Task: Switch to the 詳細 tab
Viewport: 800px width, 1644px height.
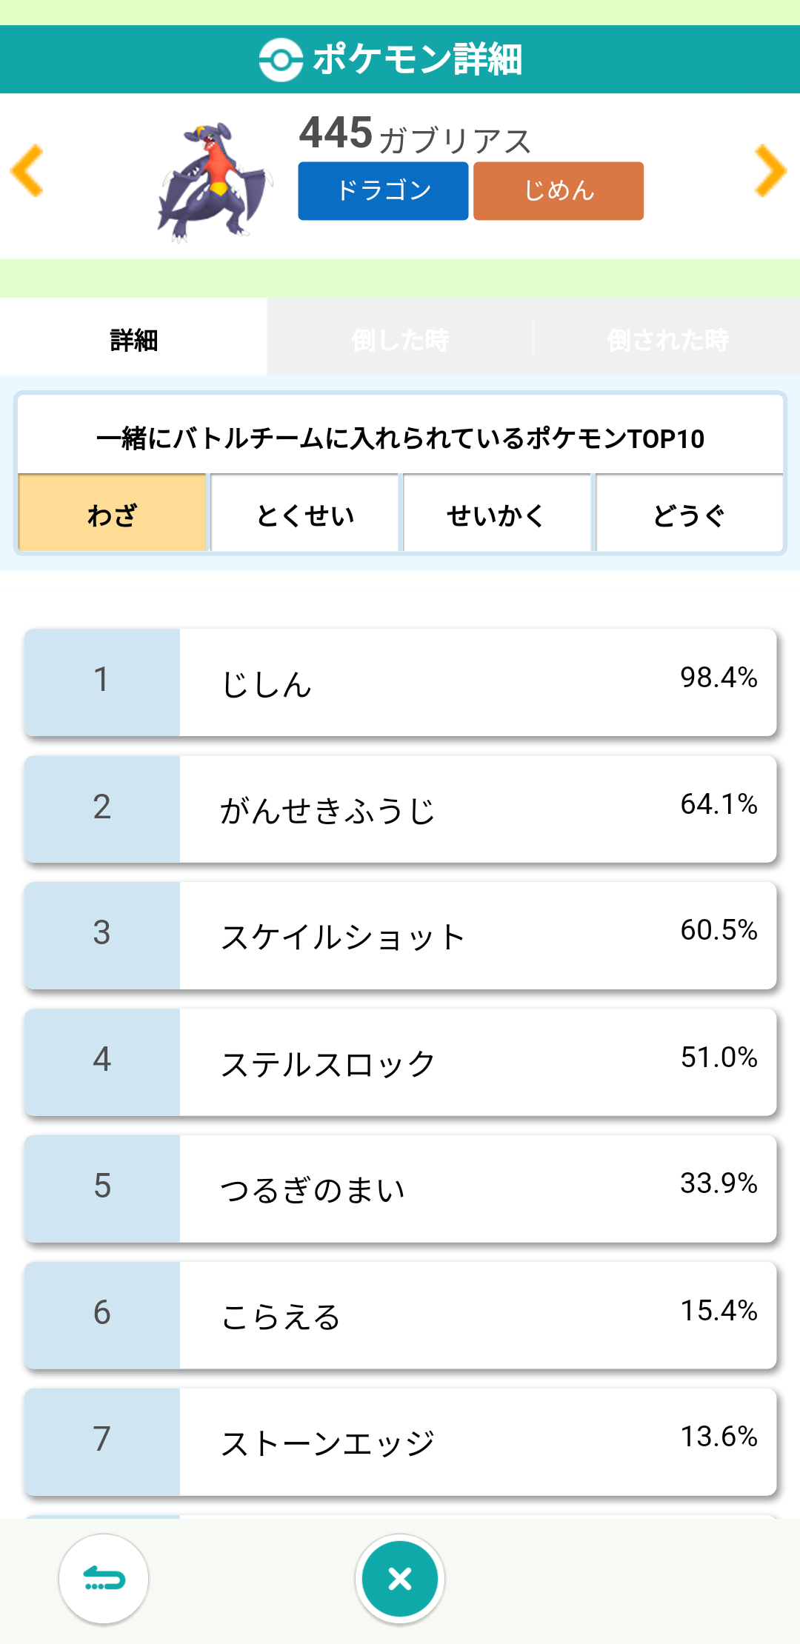Action: (x=133, y=340)
